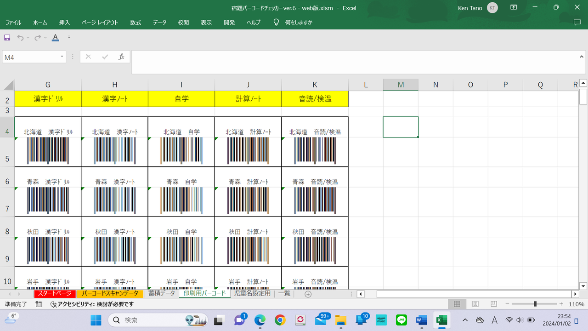Image resolution: width=588 pixels, height=331 pixels.
Task: Open the 表示 ribbon tab
Action: pos(206,22)
